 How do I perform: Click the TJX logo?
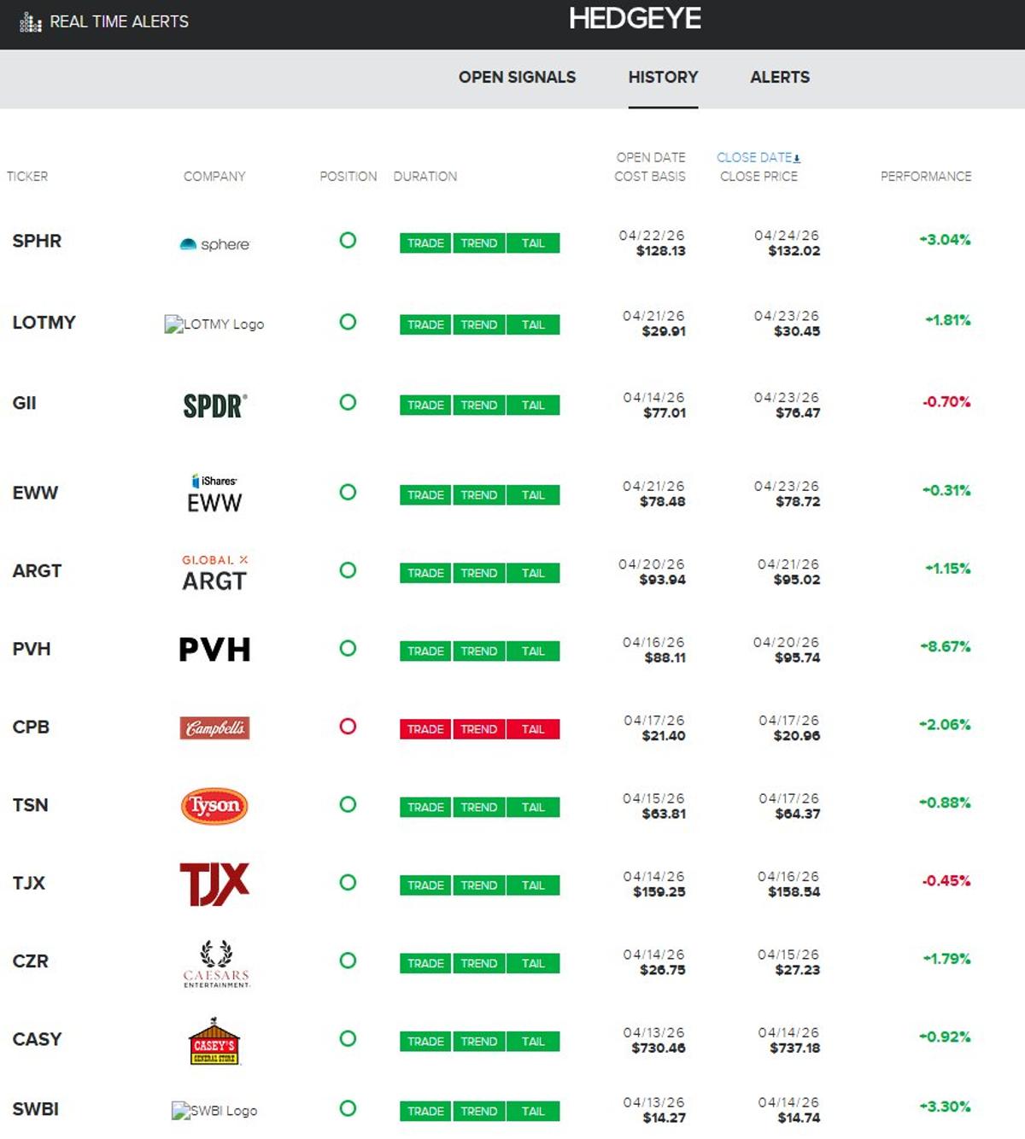[x=214, y=884]
